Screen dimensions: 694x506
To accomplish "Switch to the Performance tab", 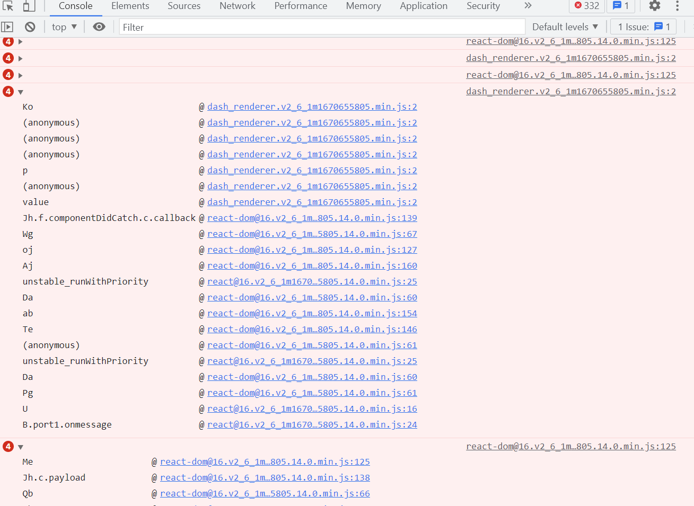I will pos(301,6).
